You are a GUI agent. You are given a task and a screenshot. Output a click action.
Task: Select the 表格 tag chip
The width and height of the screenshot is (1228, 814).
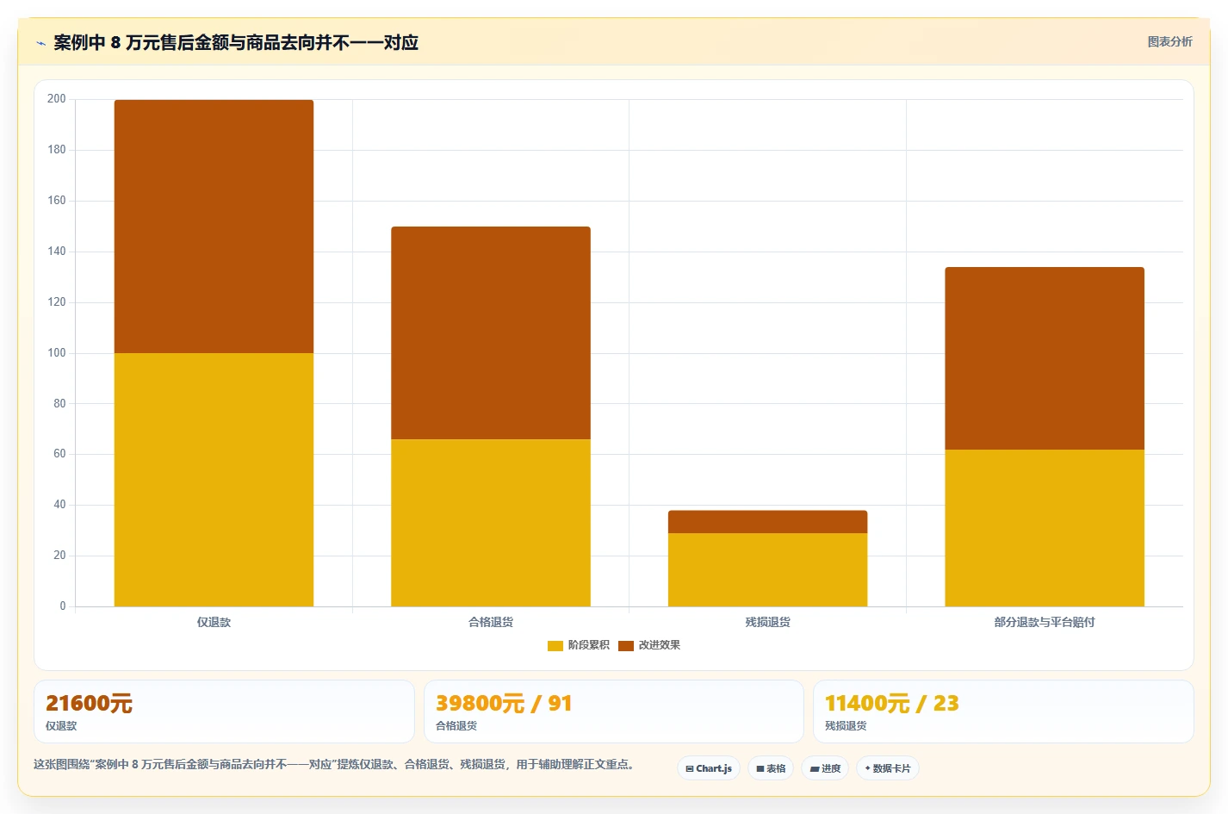(x=771, y=768)
